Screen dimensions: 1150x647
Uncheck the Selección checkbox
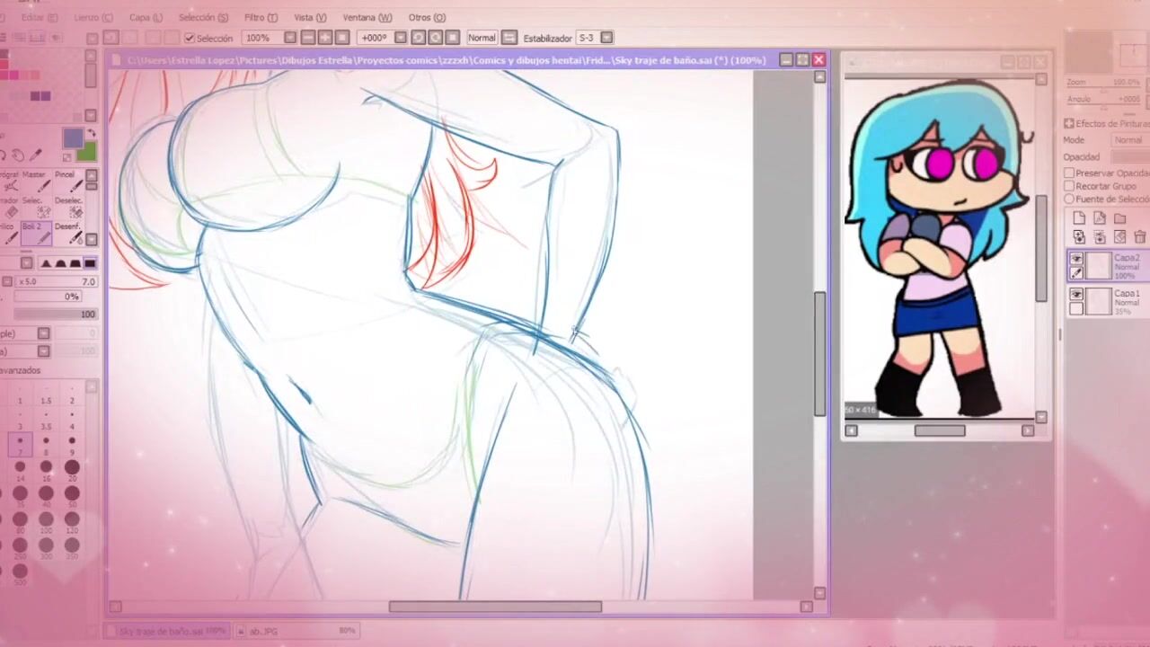190,38
